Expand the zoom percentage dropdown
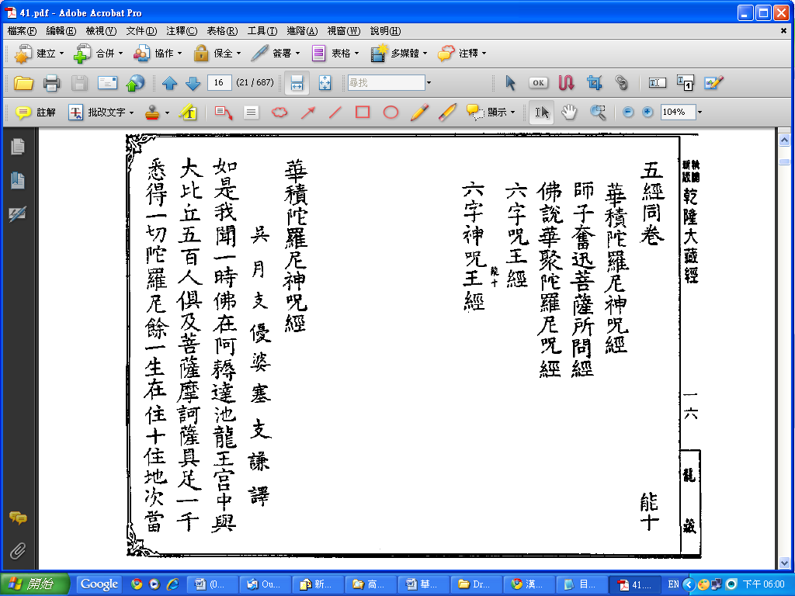This screenshot has height=596, width=795. pyautogui.click(x=700, y=113)
